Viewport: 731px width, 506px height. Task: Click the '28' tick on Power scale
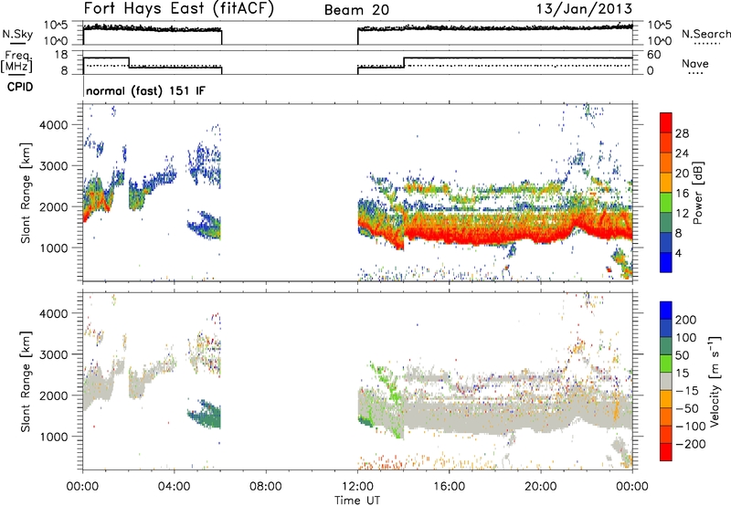tap(682, 133)
